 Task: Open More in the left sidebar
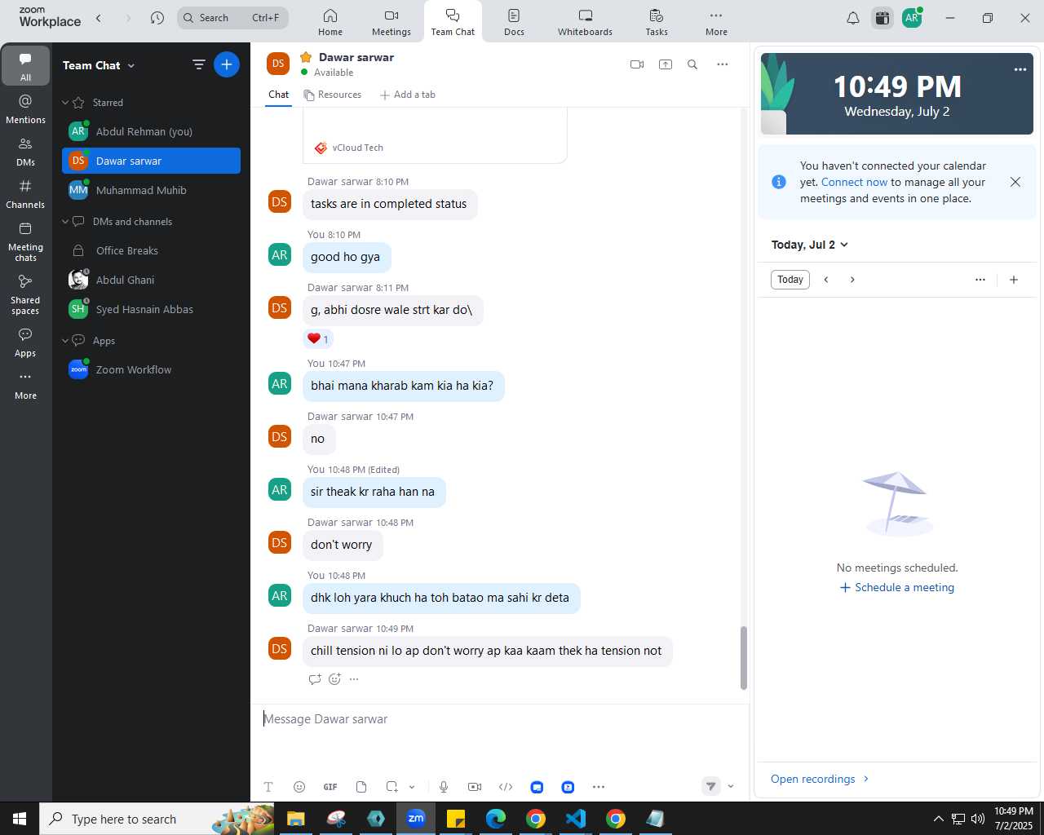coord(25,385)
